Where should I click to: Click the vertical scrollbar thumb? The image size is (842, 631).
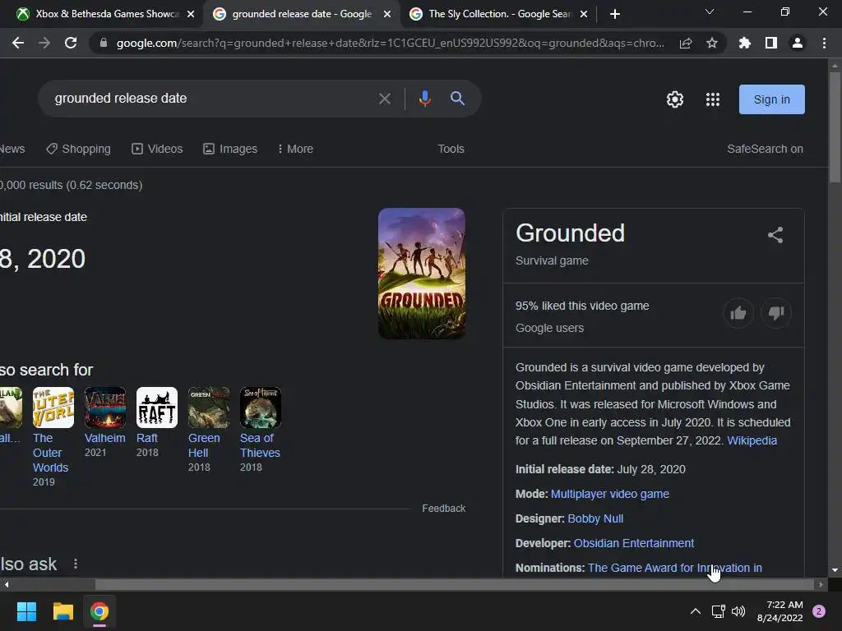click(835, 127)
